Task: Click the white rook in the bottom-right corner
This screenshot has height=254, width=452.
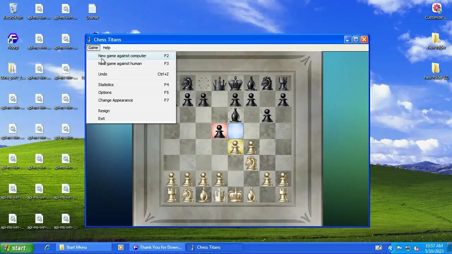Action: (283, 195)
